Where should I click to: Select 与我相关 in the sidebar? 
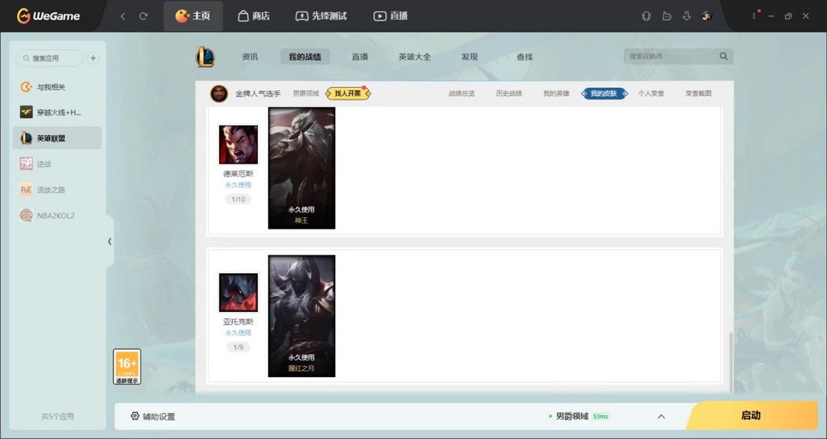57,87
